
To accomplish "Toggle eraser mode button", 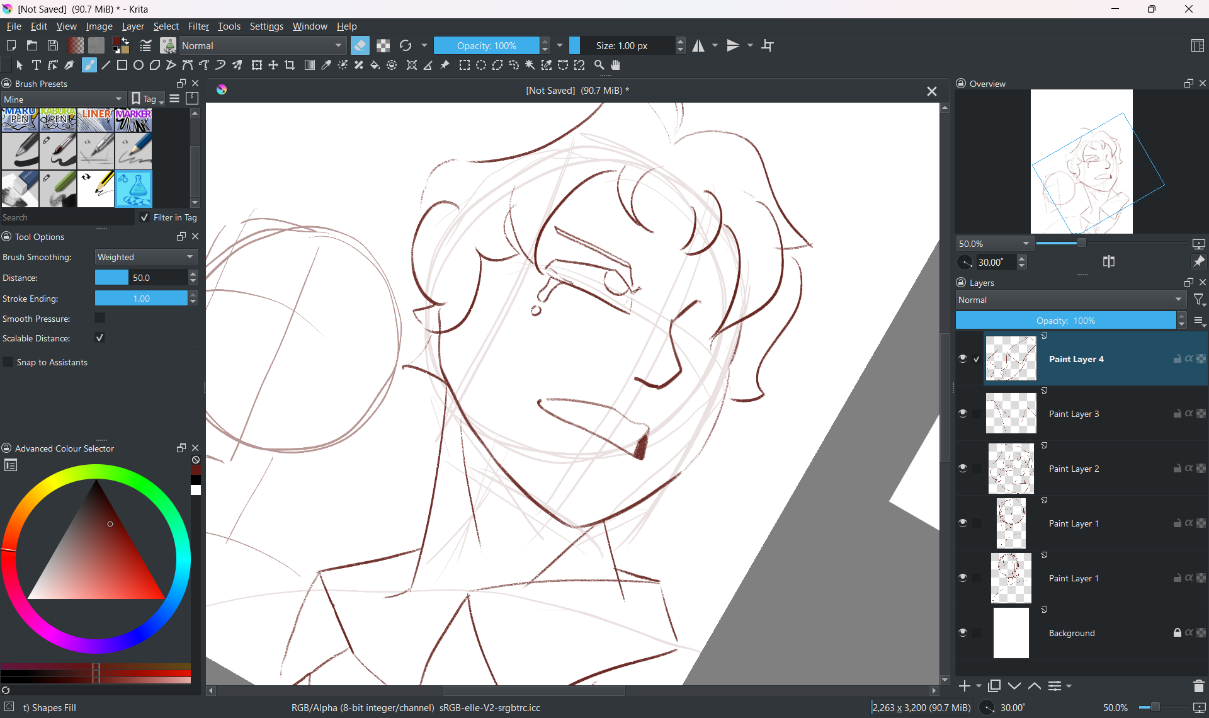I will tap(360, 45).
